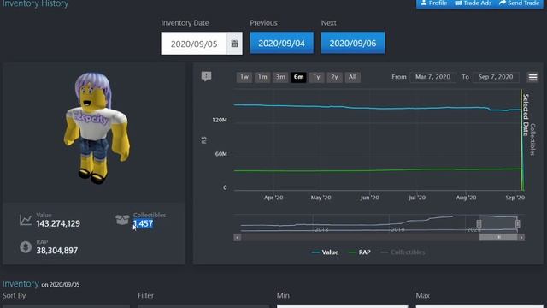Click the From date field Mar 7, 2020
Screen dimensions: 547x308
click(433, 77)
